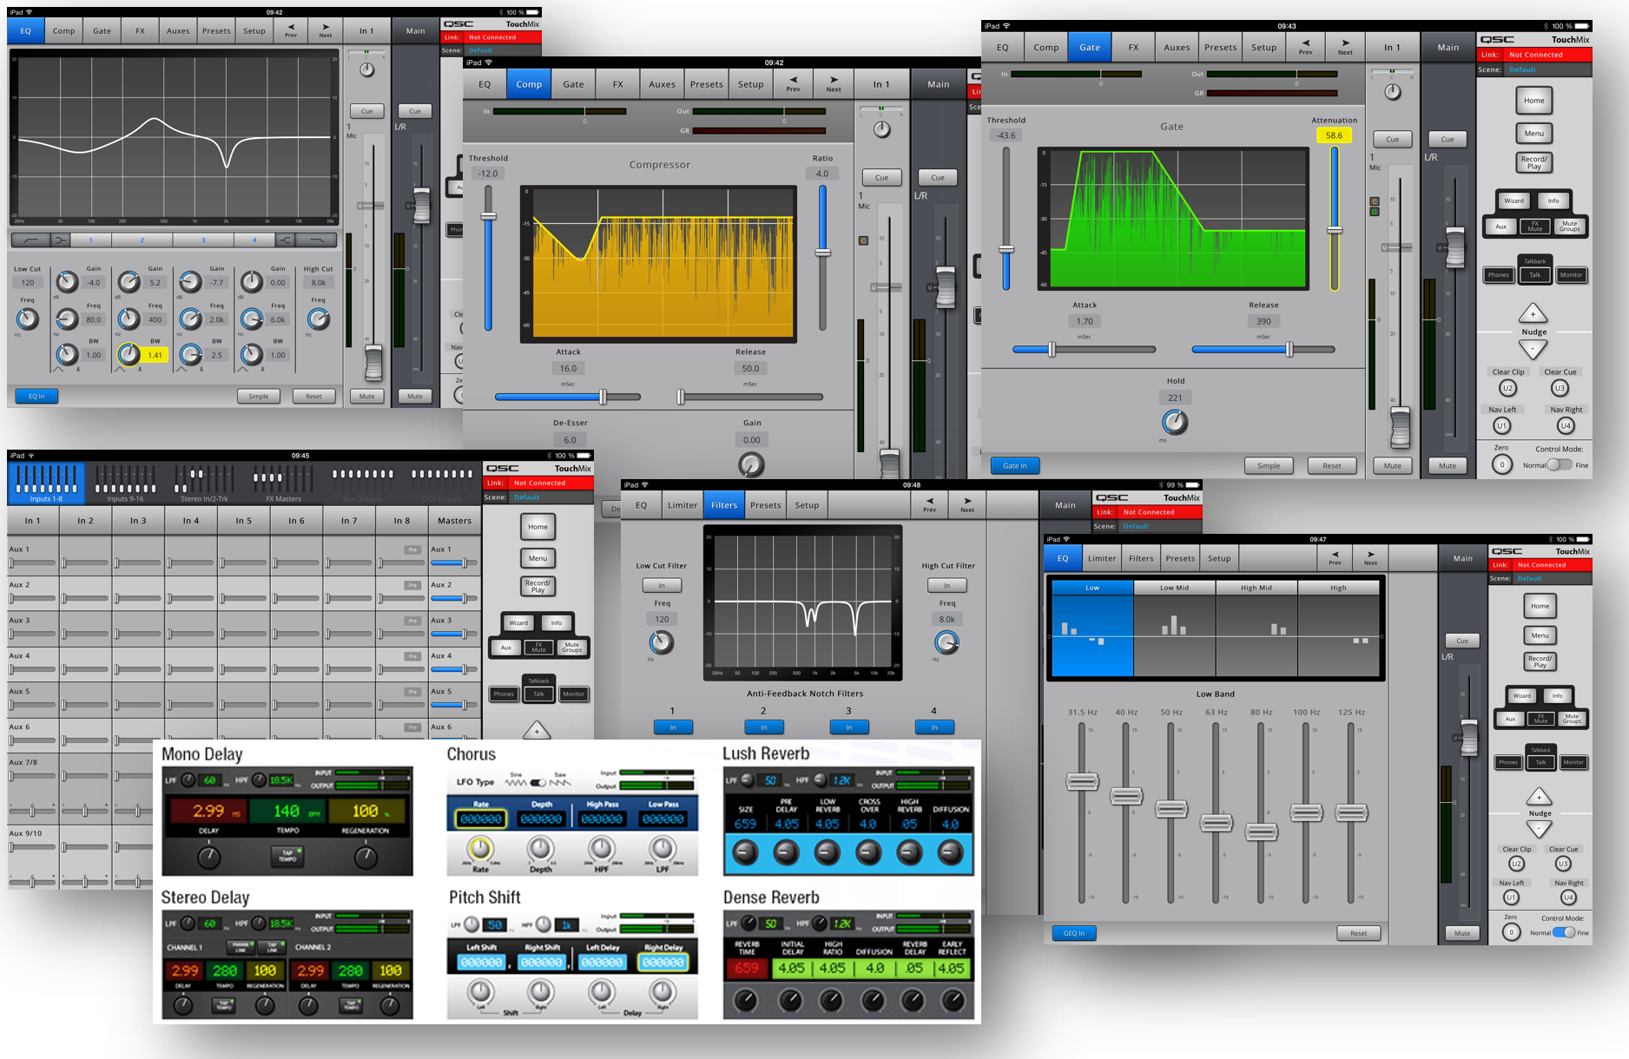Toggle notch filter 3 In button
1629x1059 pixels.
(x=849, y=727)
